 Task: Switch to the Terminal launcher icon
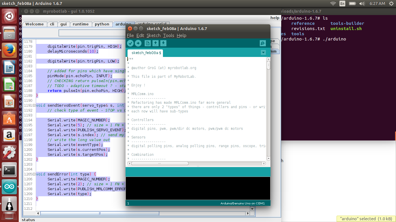(9, 170)
